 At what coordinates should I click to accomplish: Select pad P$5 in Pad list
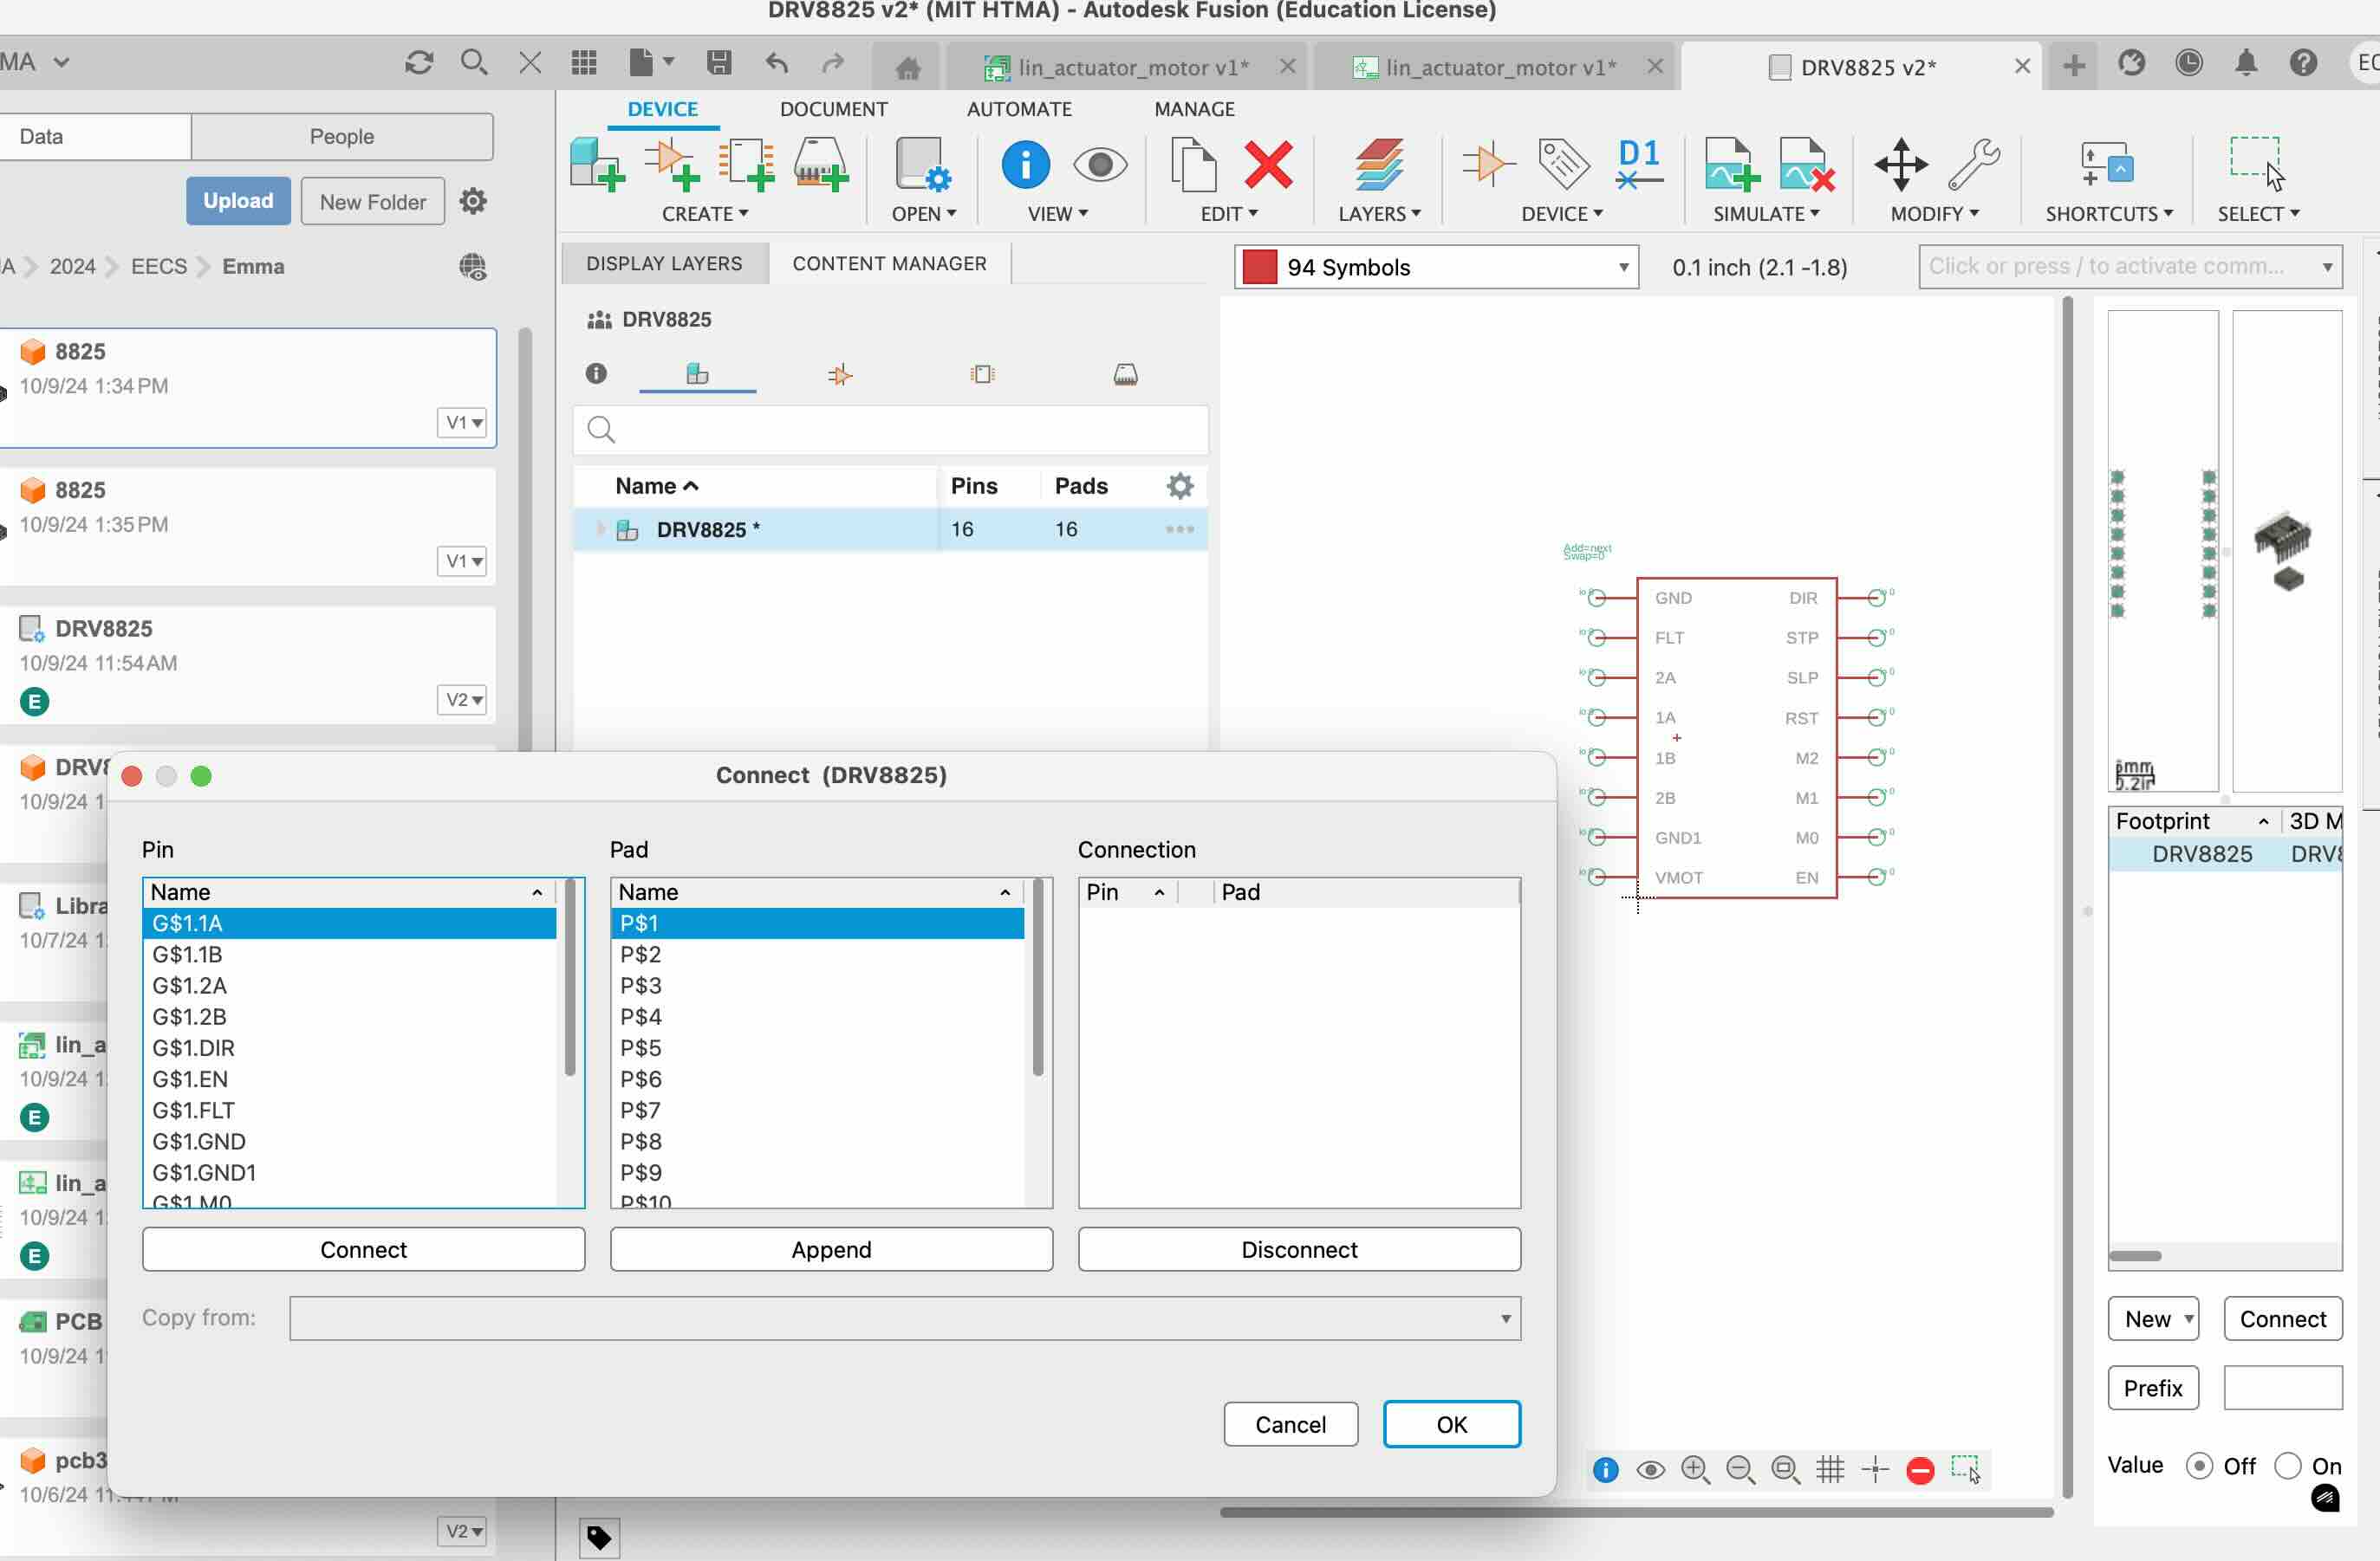(817, 1047)
